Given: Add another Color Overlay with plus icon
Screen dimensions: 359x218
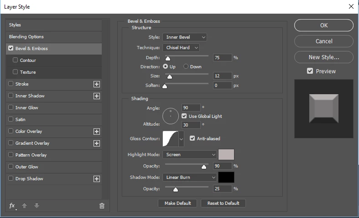Looking at the screenshot, I should pos(97,132).
